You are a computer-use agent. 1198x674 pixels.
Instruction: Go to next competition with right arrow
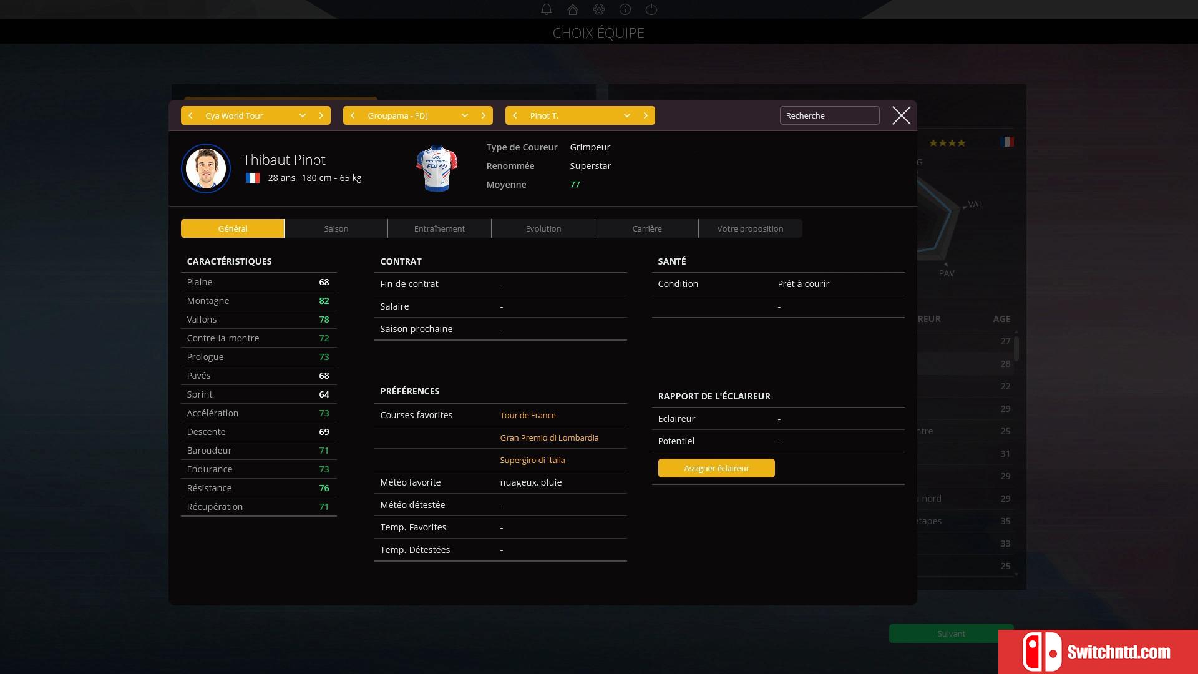click(321, 115)
